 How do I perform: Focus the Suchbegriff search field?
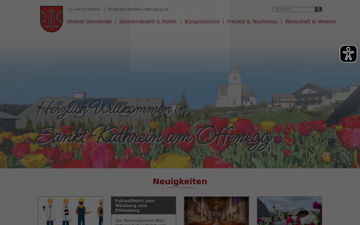293,9
